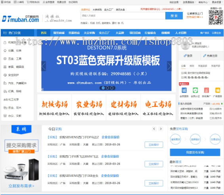Click 立刻发布需求 link under product image
Image resolution: width=224 pixels, height=195 pixels.
coord(21,186)
